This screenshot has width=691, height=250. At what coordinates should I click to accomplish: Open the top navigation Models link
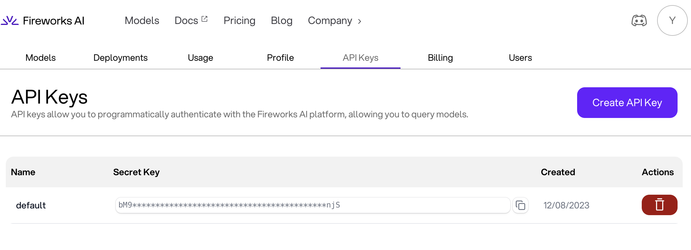(142, 21)
